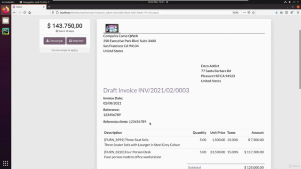The image size is (301, 169).
Task: Toggle the Firefox sidebar view
Action: 286,13
